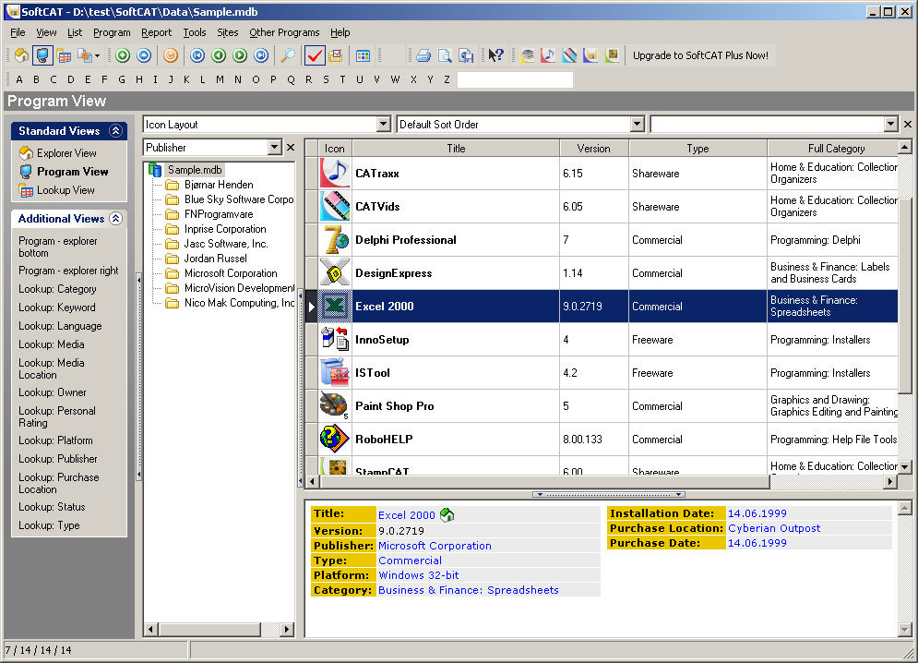Click the stacked books program icon in toolbar
This screenshot has height=663, width=918.
click(528, 55)
